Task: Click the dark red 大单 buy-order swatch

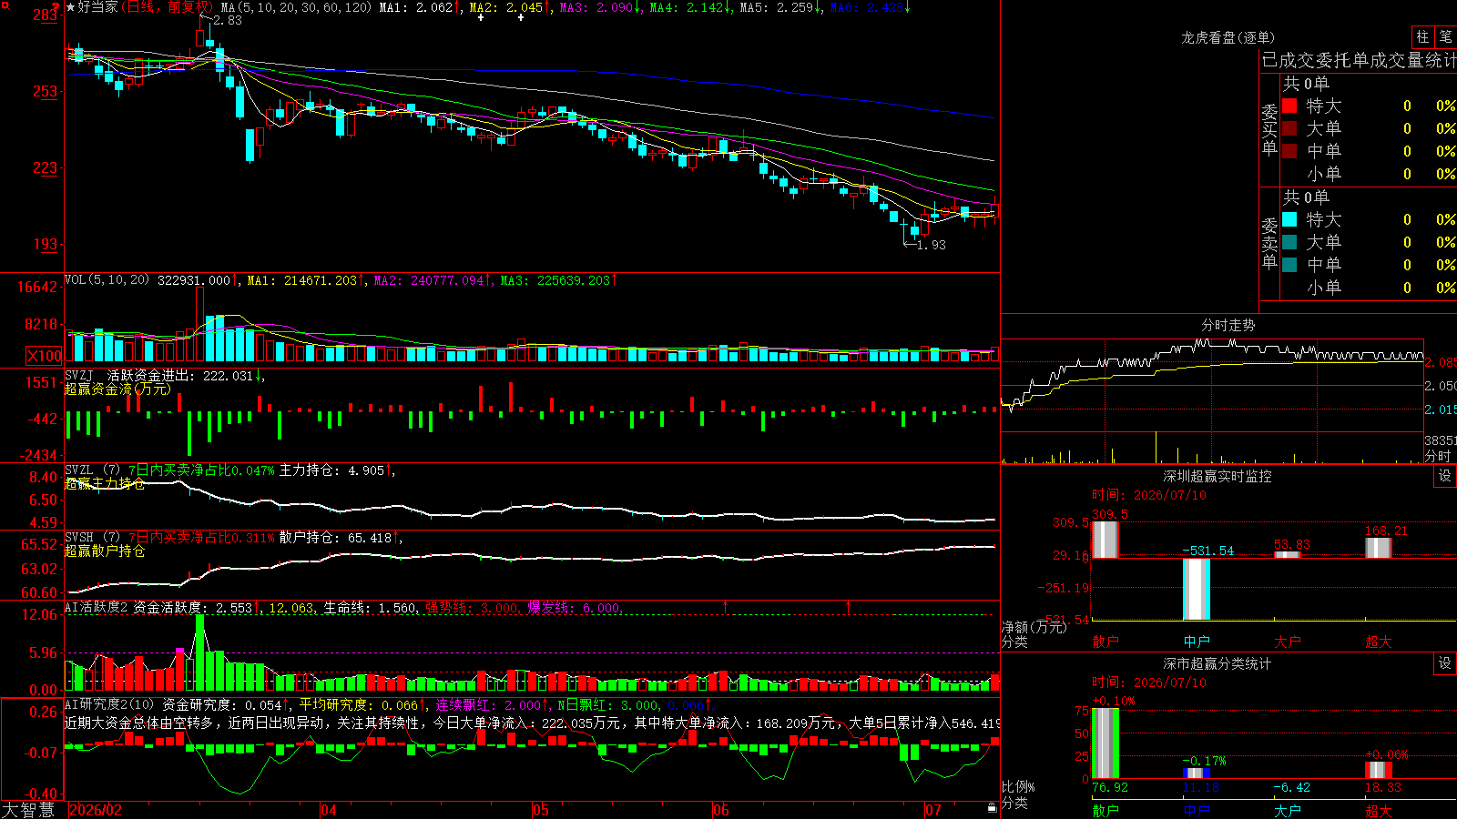Action: click(x=1289, y=128)
